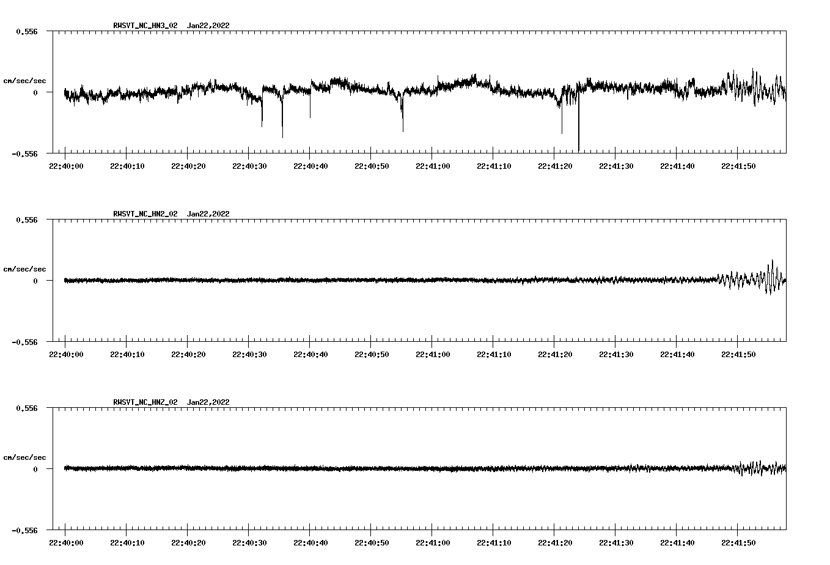Select 22:41:00 time label on HN2 plot
Screen dimensions: 830x565
432,354
